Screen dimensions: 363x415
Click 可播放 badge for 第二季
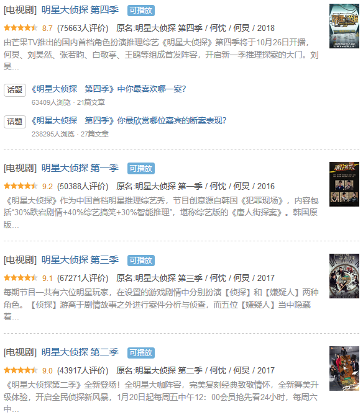(141, 353)
